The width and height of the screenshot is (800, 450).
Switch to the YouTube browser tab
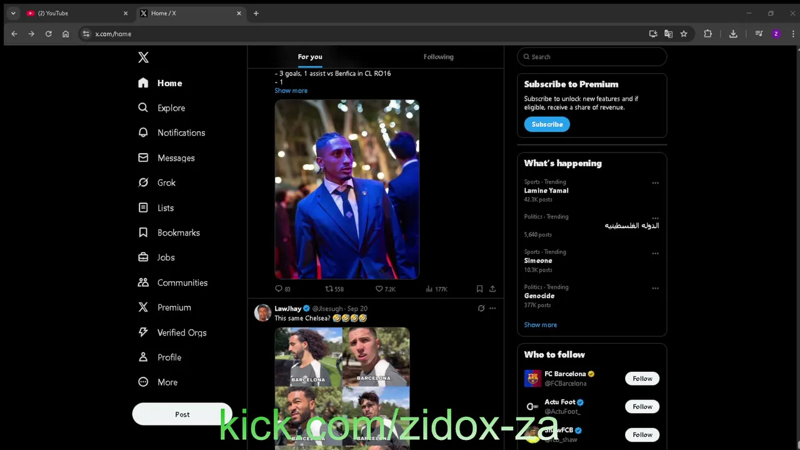pyautogui.click(x=76, y=13)
